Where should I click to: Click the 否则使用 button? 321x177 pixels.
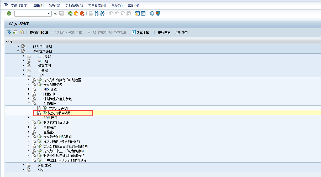tap(181, 33)
